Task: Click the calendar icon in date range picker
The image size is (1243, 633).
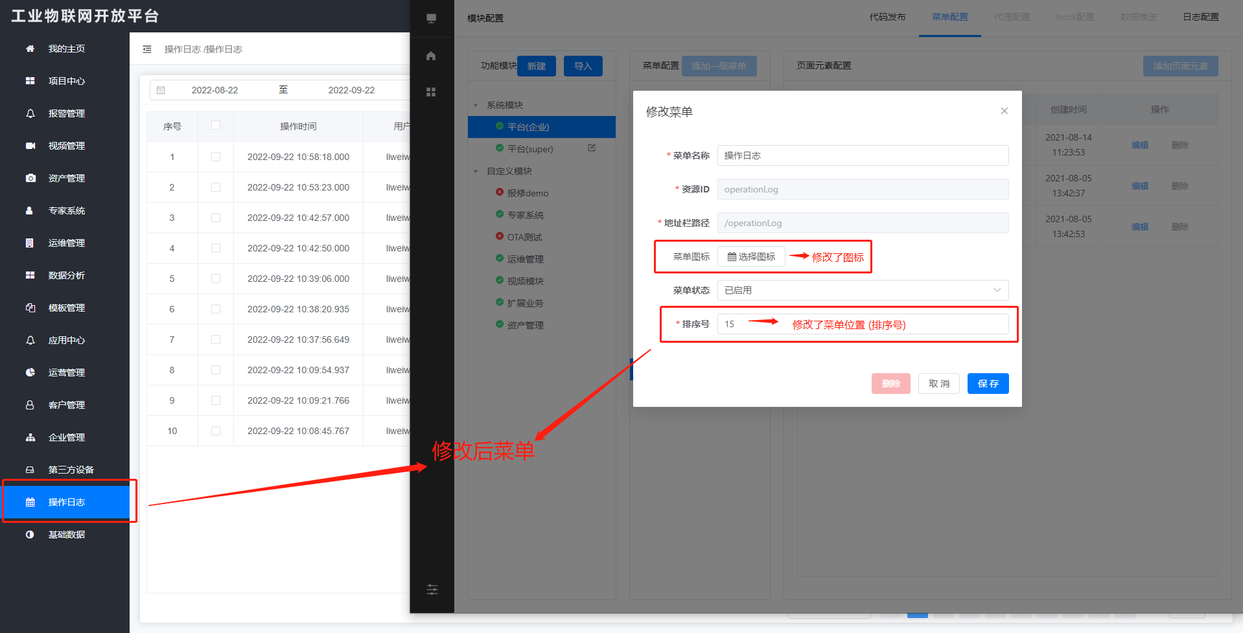Action: 161,90
